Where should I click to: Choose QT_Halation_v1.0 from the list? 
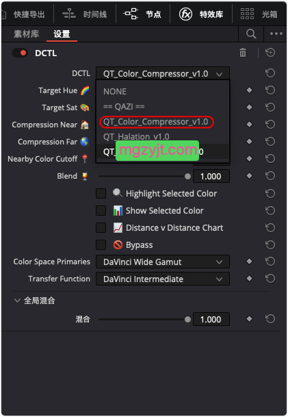(136, 137)
